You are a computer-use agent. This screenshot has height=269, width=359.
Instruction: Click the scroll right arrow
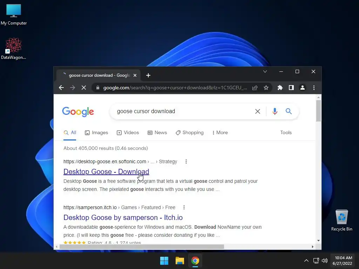[312, 247]
